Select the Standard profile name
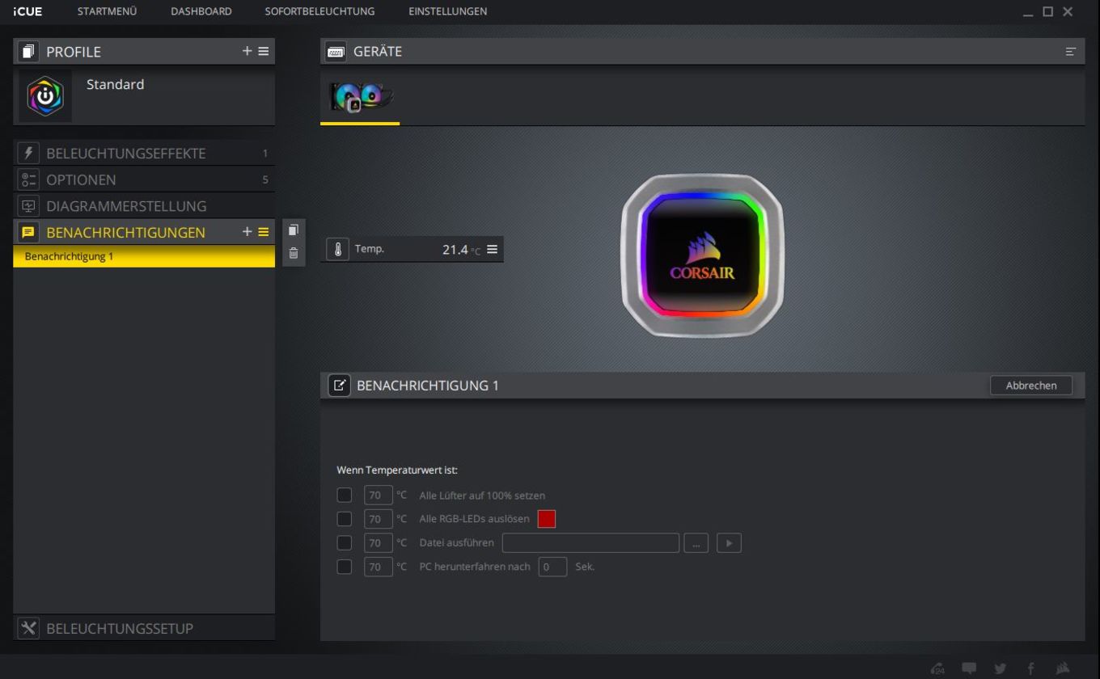 (116, 84)
